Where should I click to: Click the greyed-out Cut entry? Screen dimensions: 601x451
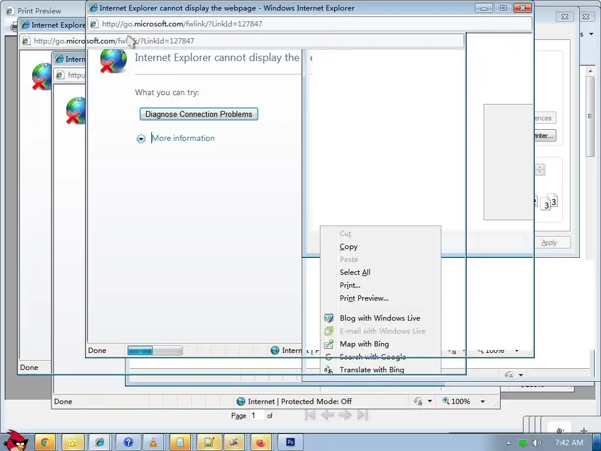(x=345, y=234)
